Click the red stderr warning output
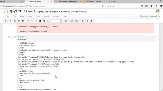The width and height of the screenshot is (163, 91). [85, 28]
